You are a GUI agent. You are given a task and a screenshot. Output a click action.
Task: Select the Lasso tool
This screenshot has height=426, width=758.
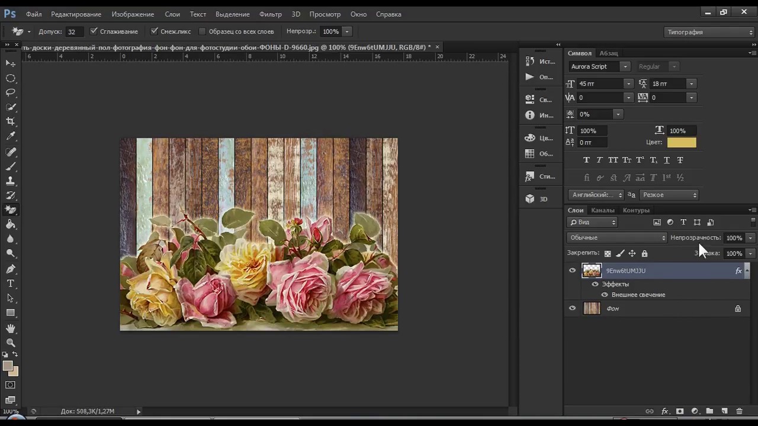[11, 92]
